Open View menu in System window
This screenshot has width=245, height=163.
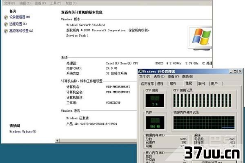point(40,3)
